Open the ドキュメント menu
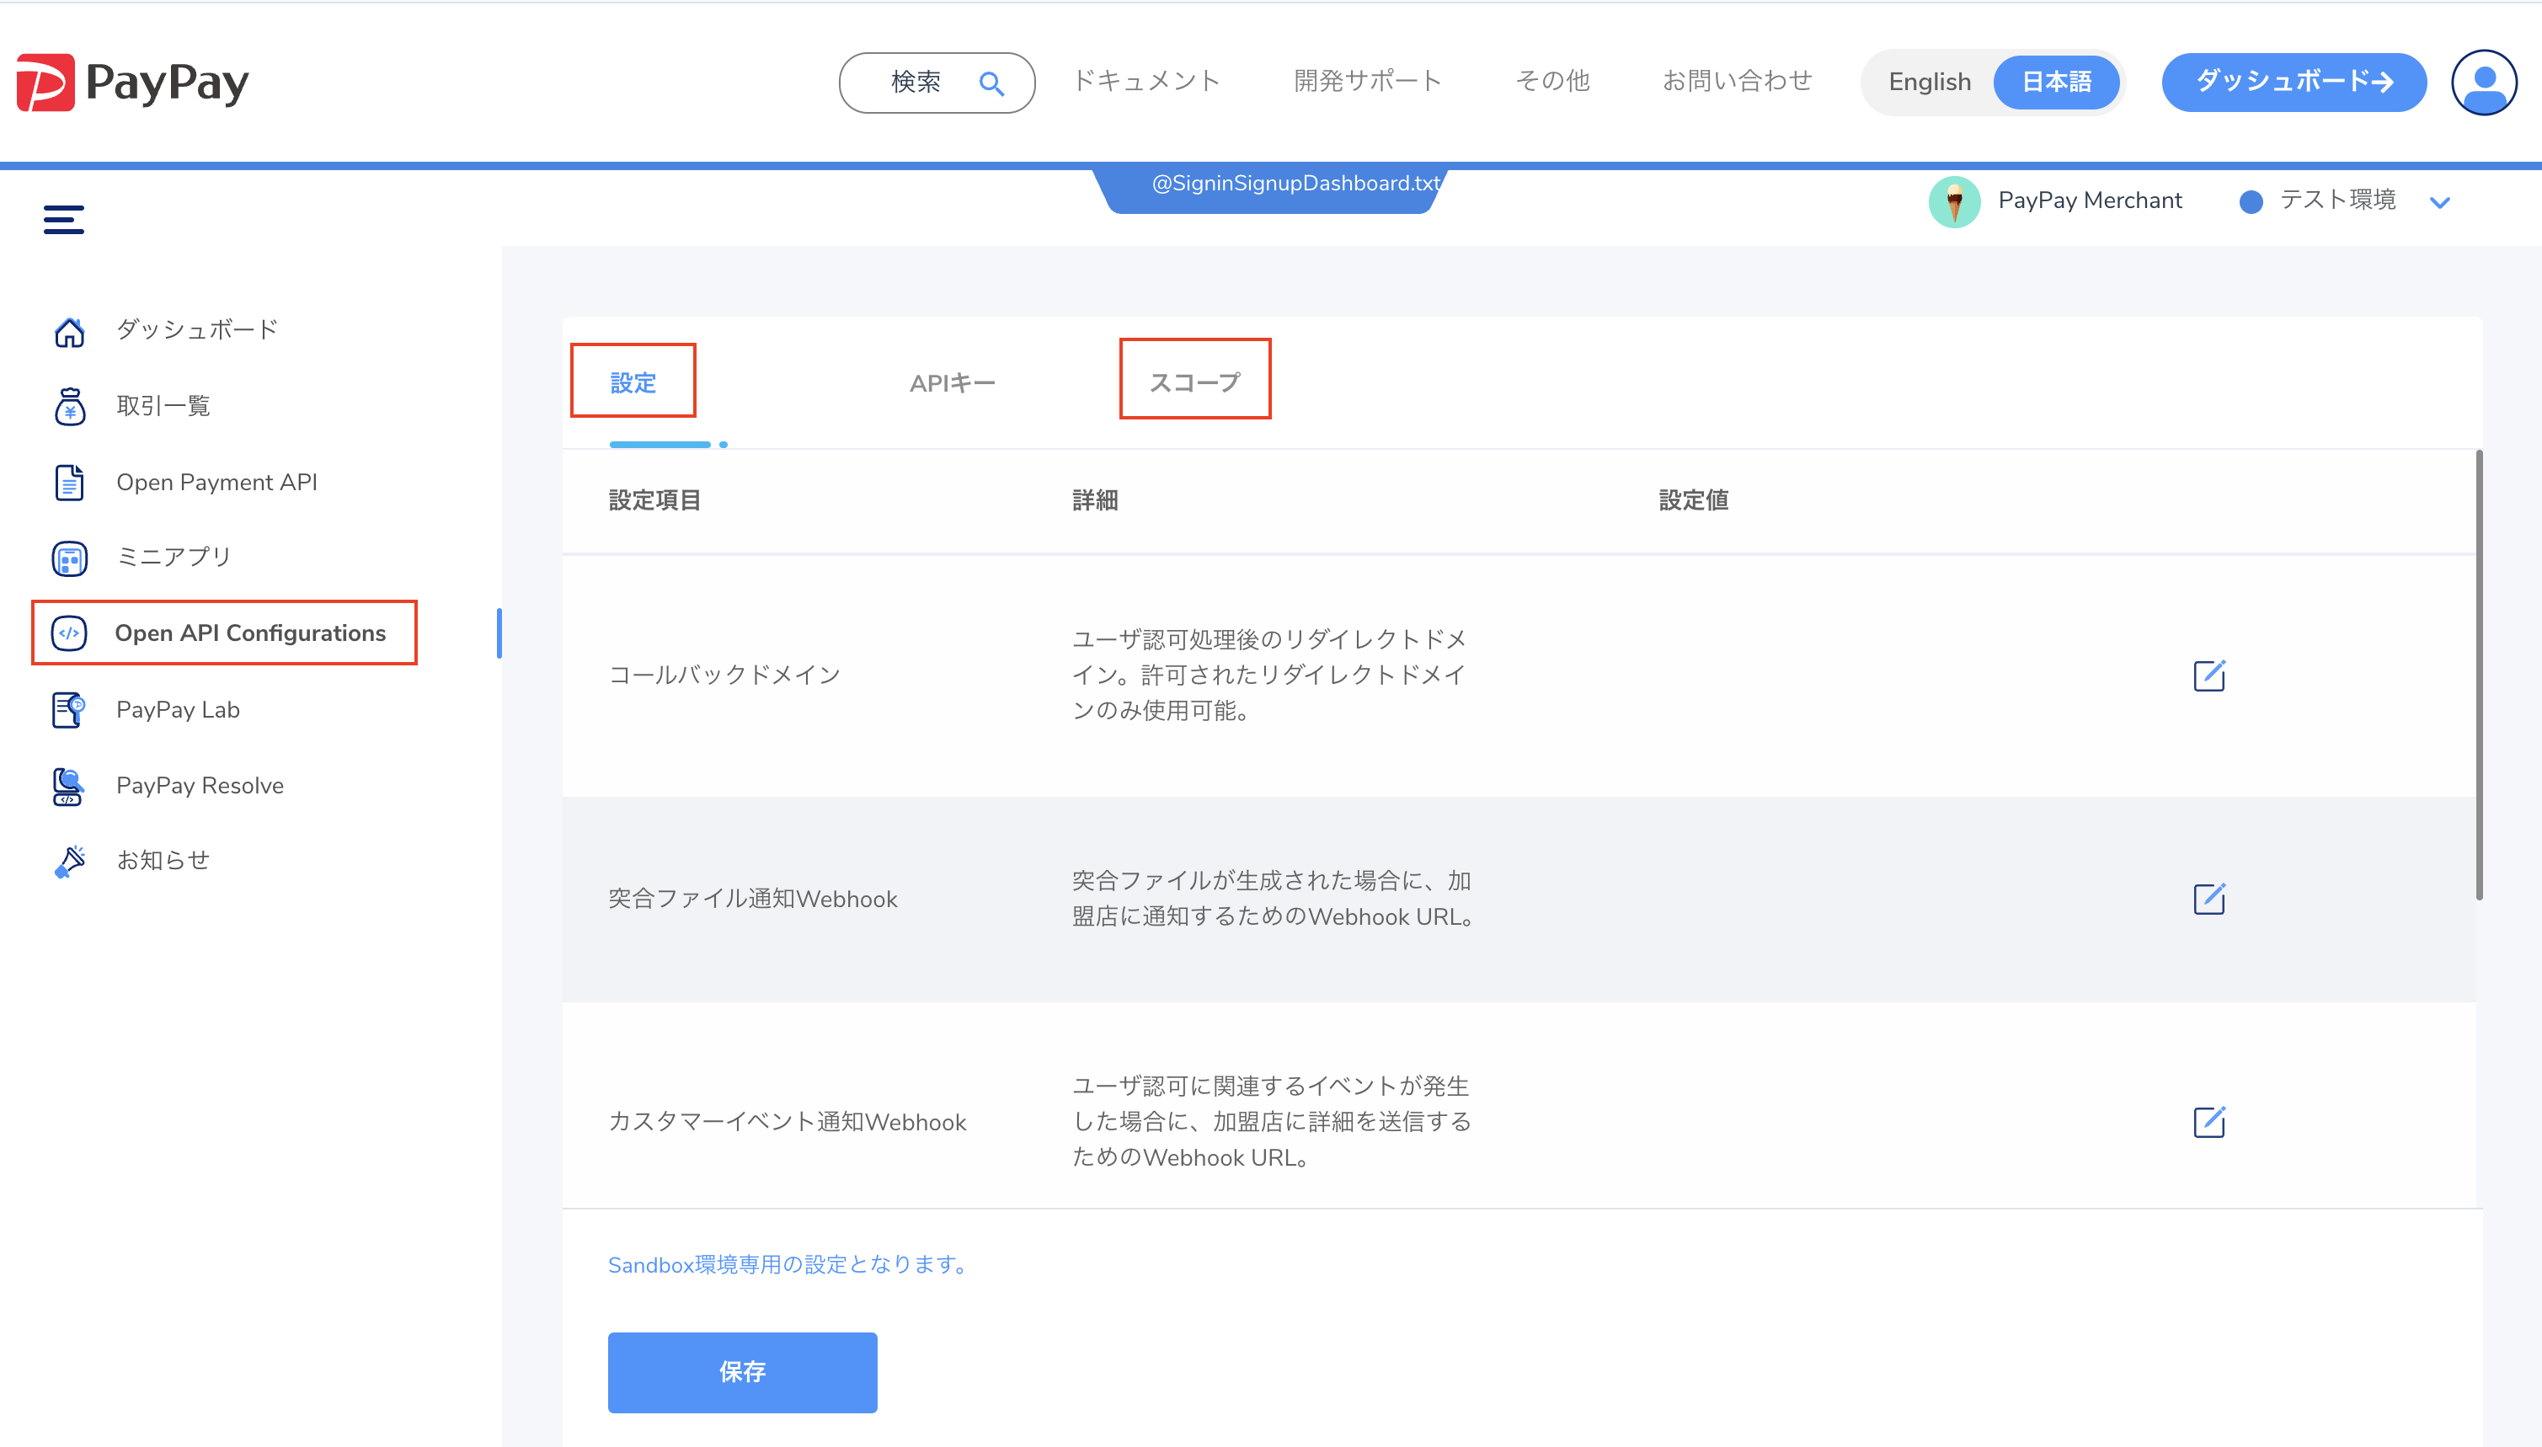2542x1447 pixels. coord(1147,81)
